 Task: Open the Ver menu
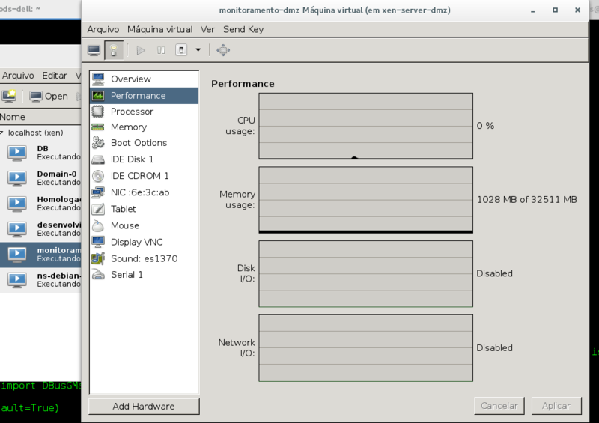pos(208,29)
